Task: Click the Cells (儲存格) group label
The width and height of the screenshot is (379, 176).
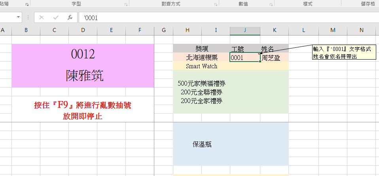Action: (x=368, y=4)
